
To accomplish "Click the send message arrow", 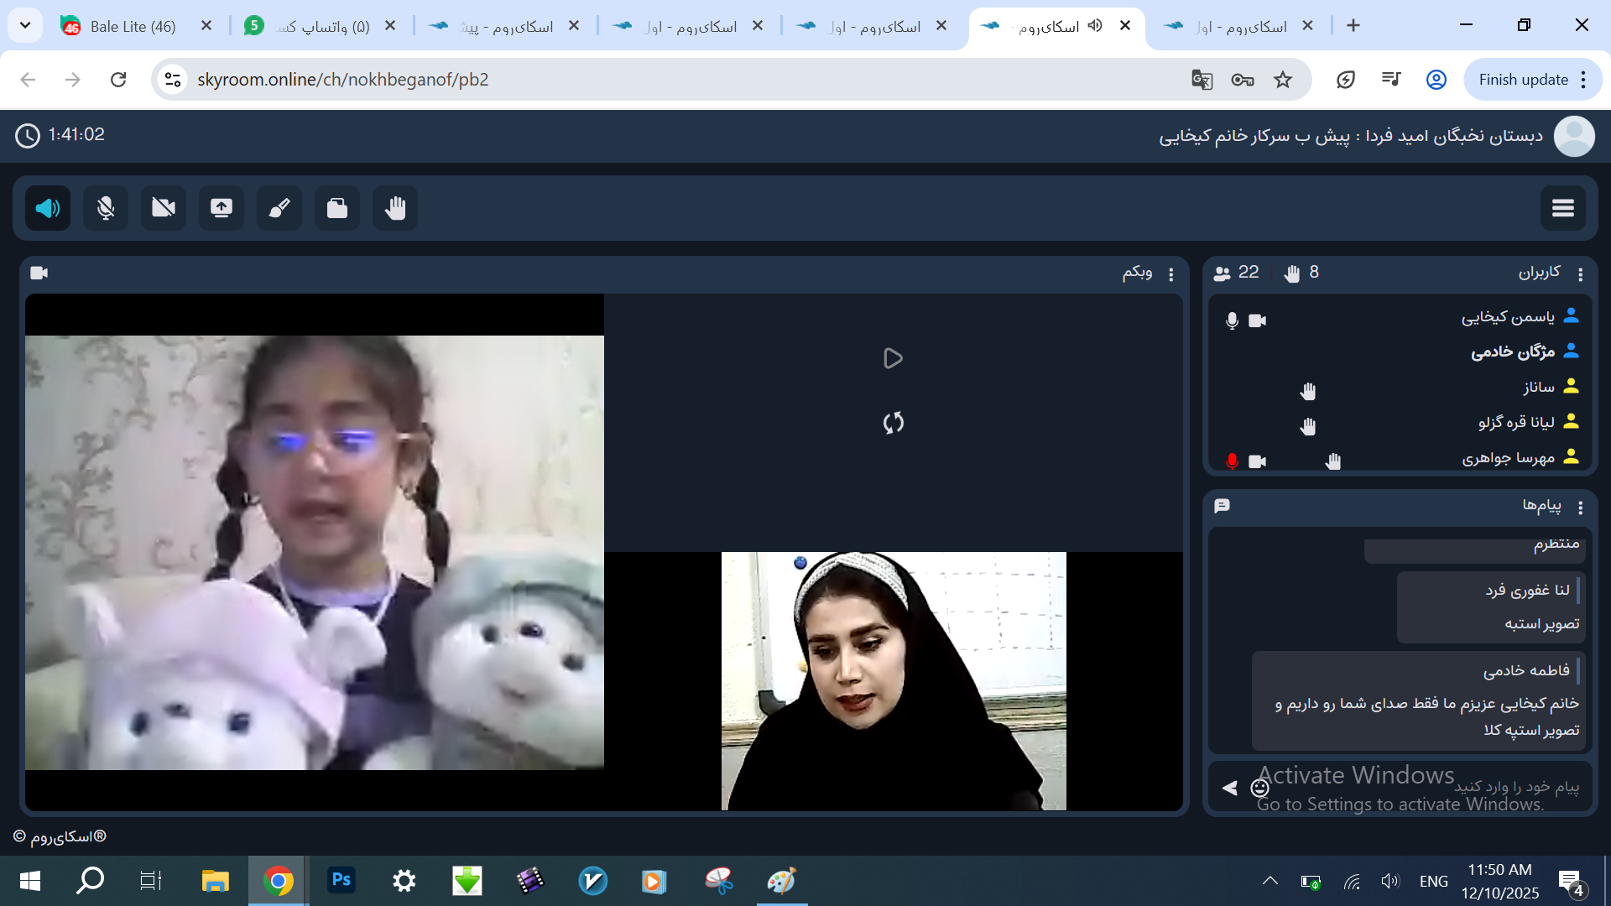I will coord(1230,788).
